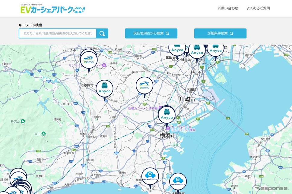This screenshot has width=292, height=194.
Task: Click the サンリオピューロランド POI icon
Action: (x=104, y=65)
